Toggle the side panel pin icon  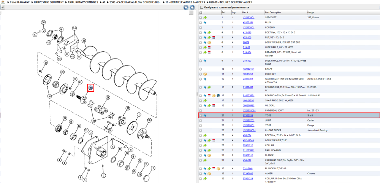pyautogui.click(x=2, y=8)
